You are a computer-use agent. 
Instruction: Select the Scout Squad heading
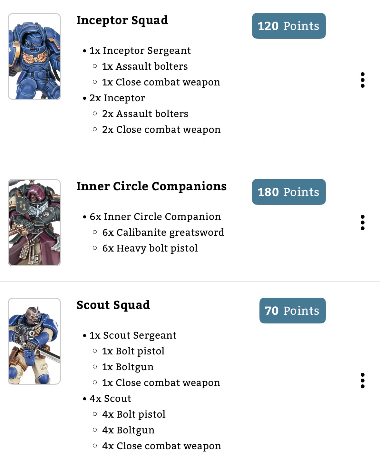(x=113, y=305)
